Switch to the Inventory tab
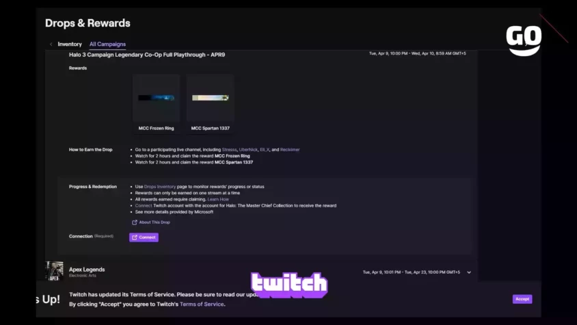 coord(70,44)
